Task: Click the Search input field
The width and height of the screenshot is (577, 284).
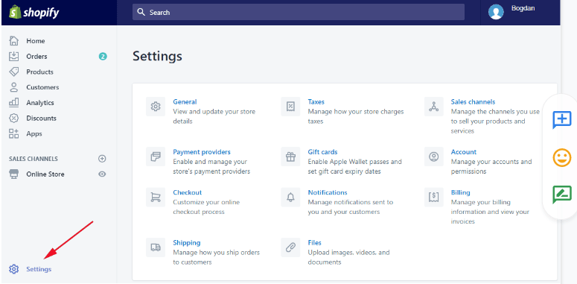Action: pos(299,12)
